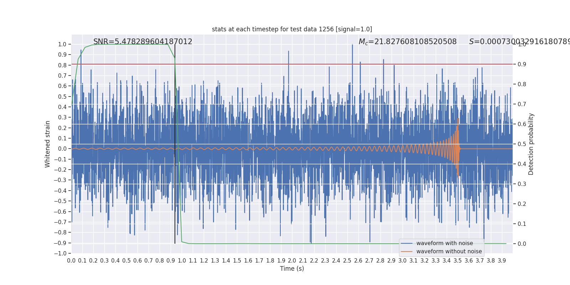Screen dimensions: 570x285
Task: Click Whitened strain tick label 1.0
Action: pyautogui.click(x=62, y=45)
